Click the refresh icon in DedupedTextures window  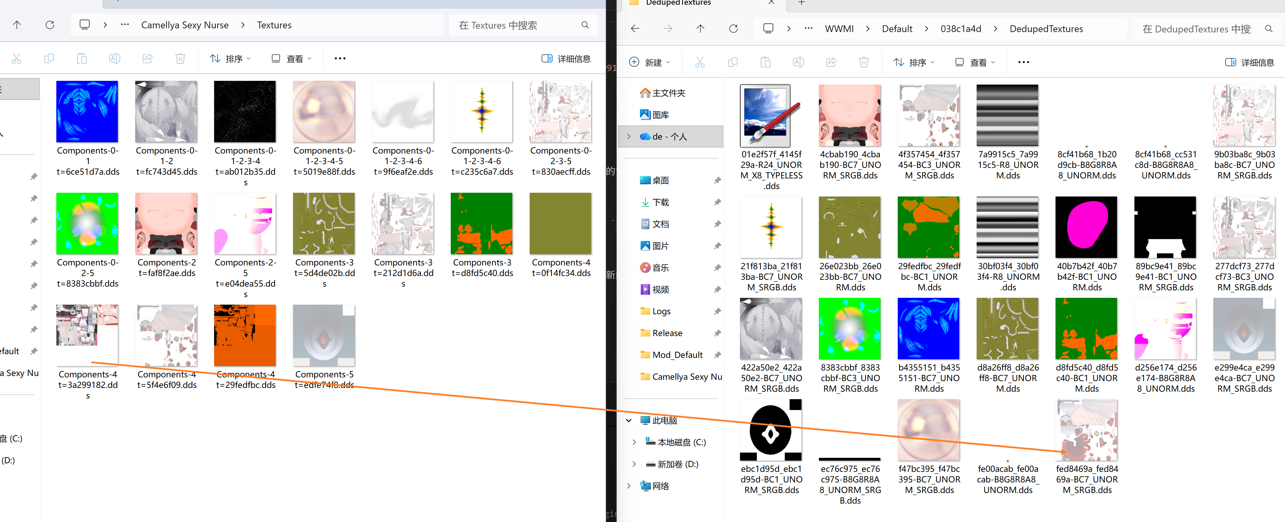733,29
